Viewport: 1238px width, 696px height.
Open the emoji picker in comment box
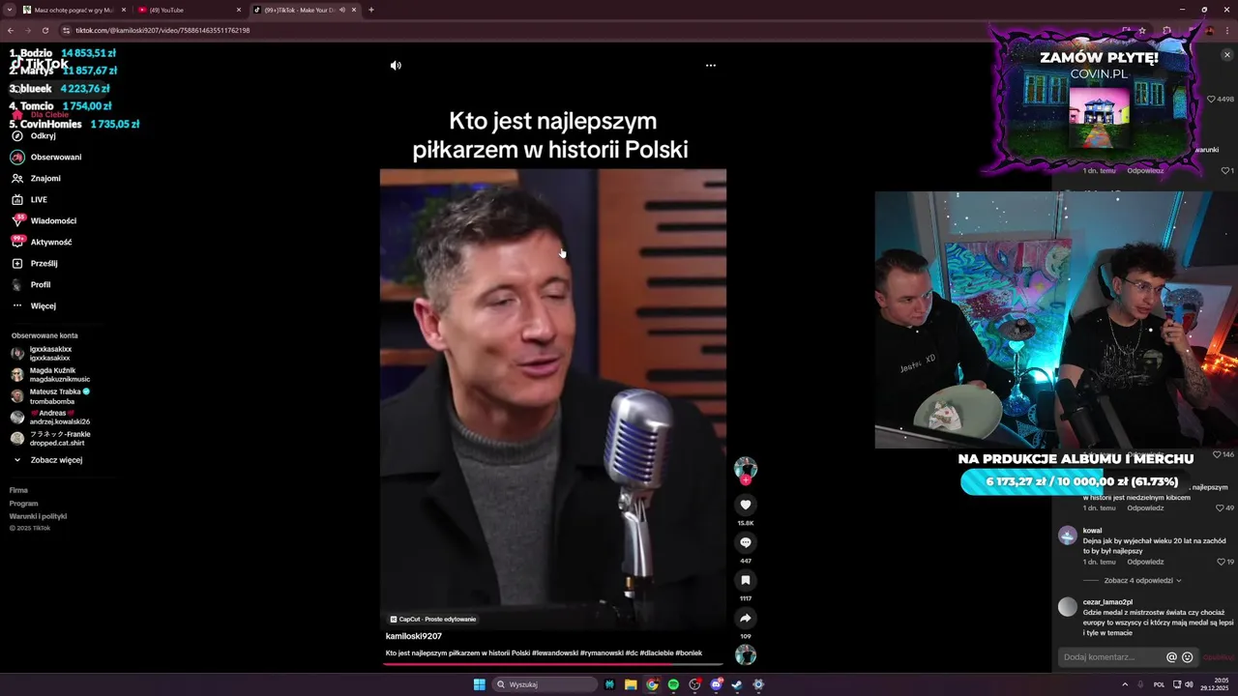(1188, 657)
